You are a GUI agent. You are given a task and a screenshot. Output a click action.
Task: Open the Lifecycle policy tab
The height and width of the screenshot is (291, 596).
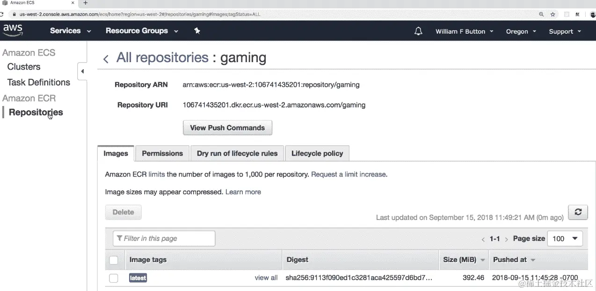click(317, 153)
